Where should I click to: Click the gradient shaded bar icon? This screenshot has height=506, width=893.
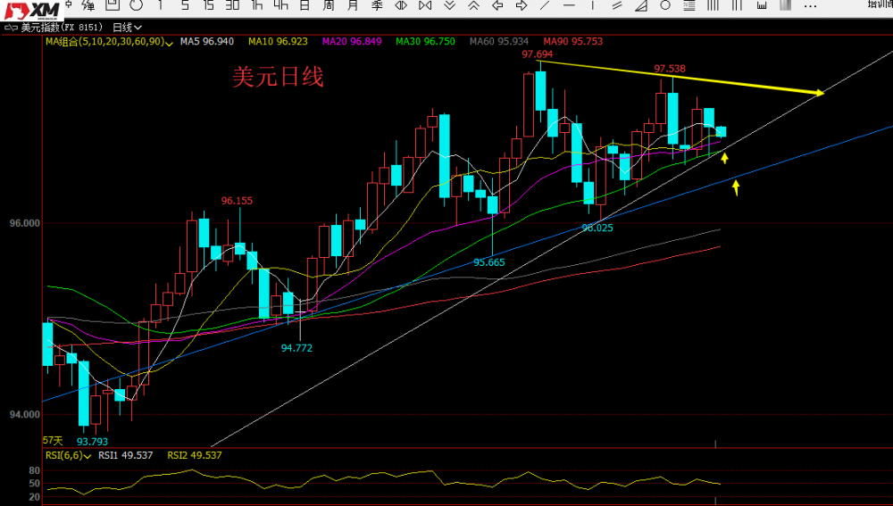(x=785, y=5)
